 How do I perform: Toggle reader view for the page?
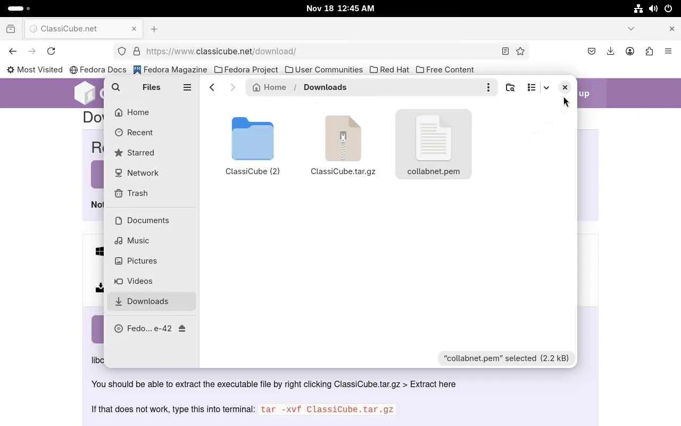point(505,51)
